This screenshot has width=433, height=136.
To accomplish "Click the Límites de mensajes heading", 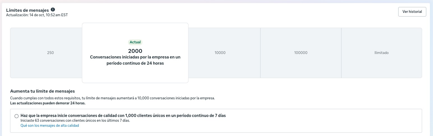I will click(27, 10).
